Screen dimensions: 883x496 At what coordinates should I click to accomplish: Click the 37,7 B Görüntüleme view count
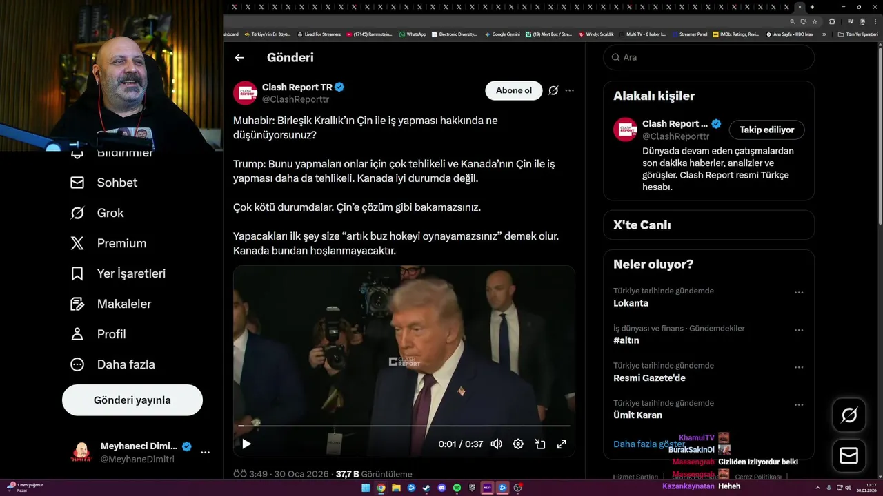(x=373, y=474)
